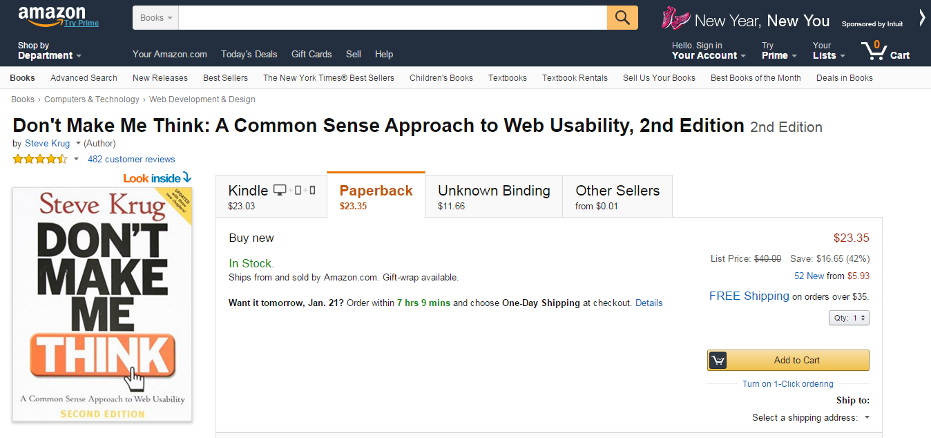Viewport: 931px width, 438px height.
Task: Click the search magnifying glass button
Action: pyautogui.click(x=622, y=18)
